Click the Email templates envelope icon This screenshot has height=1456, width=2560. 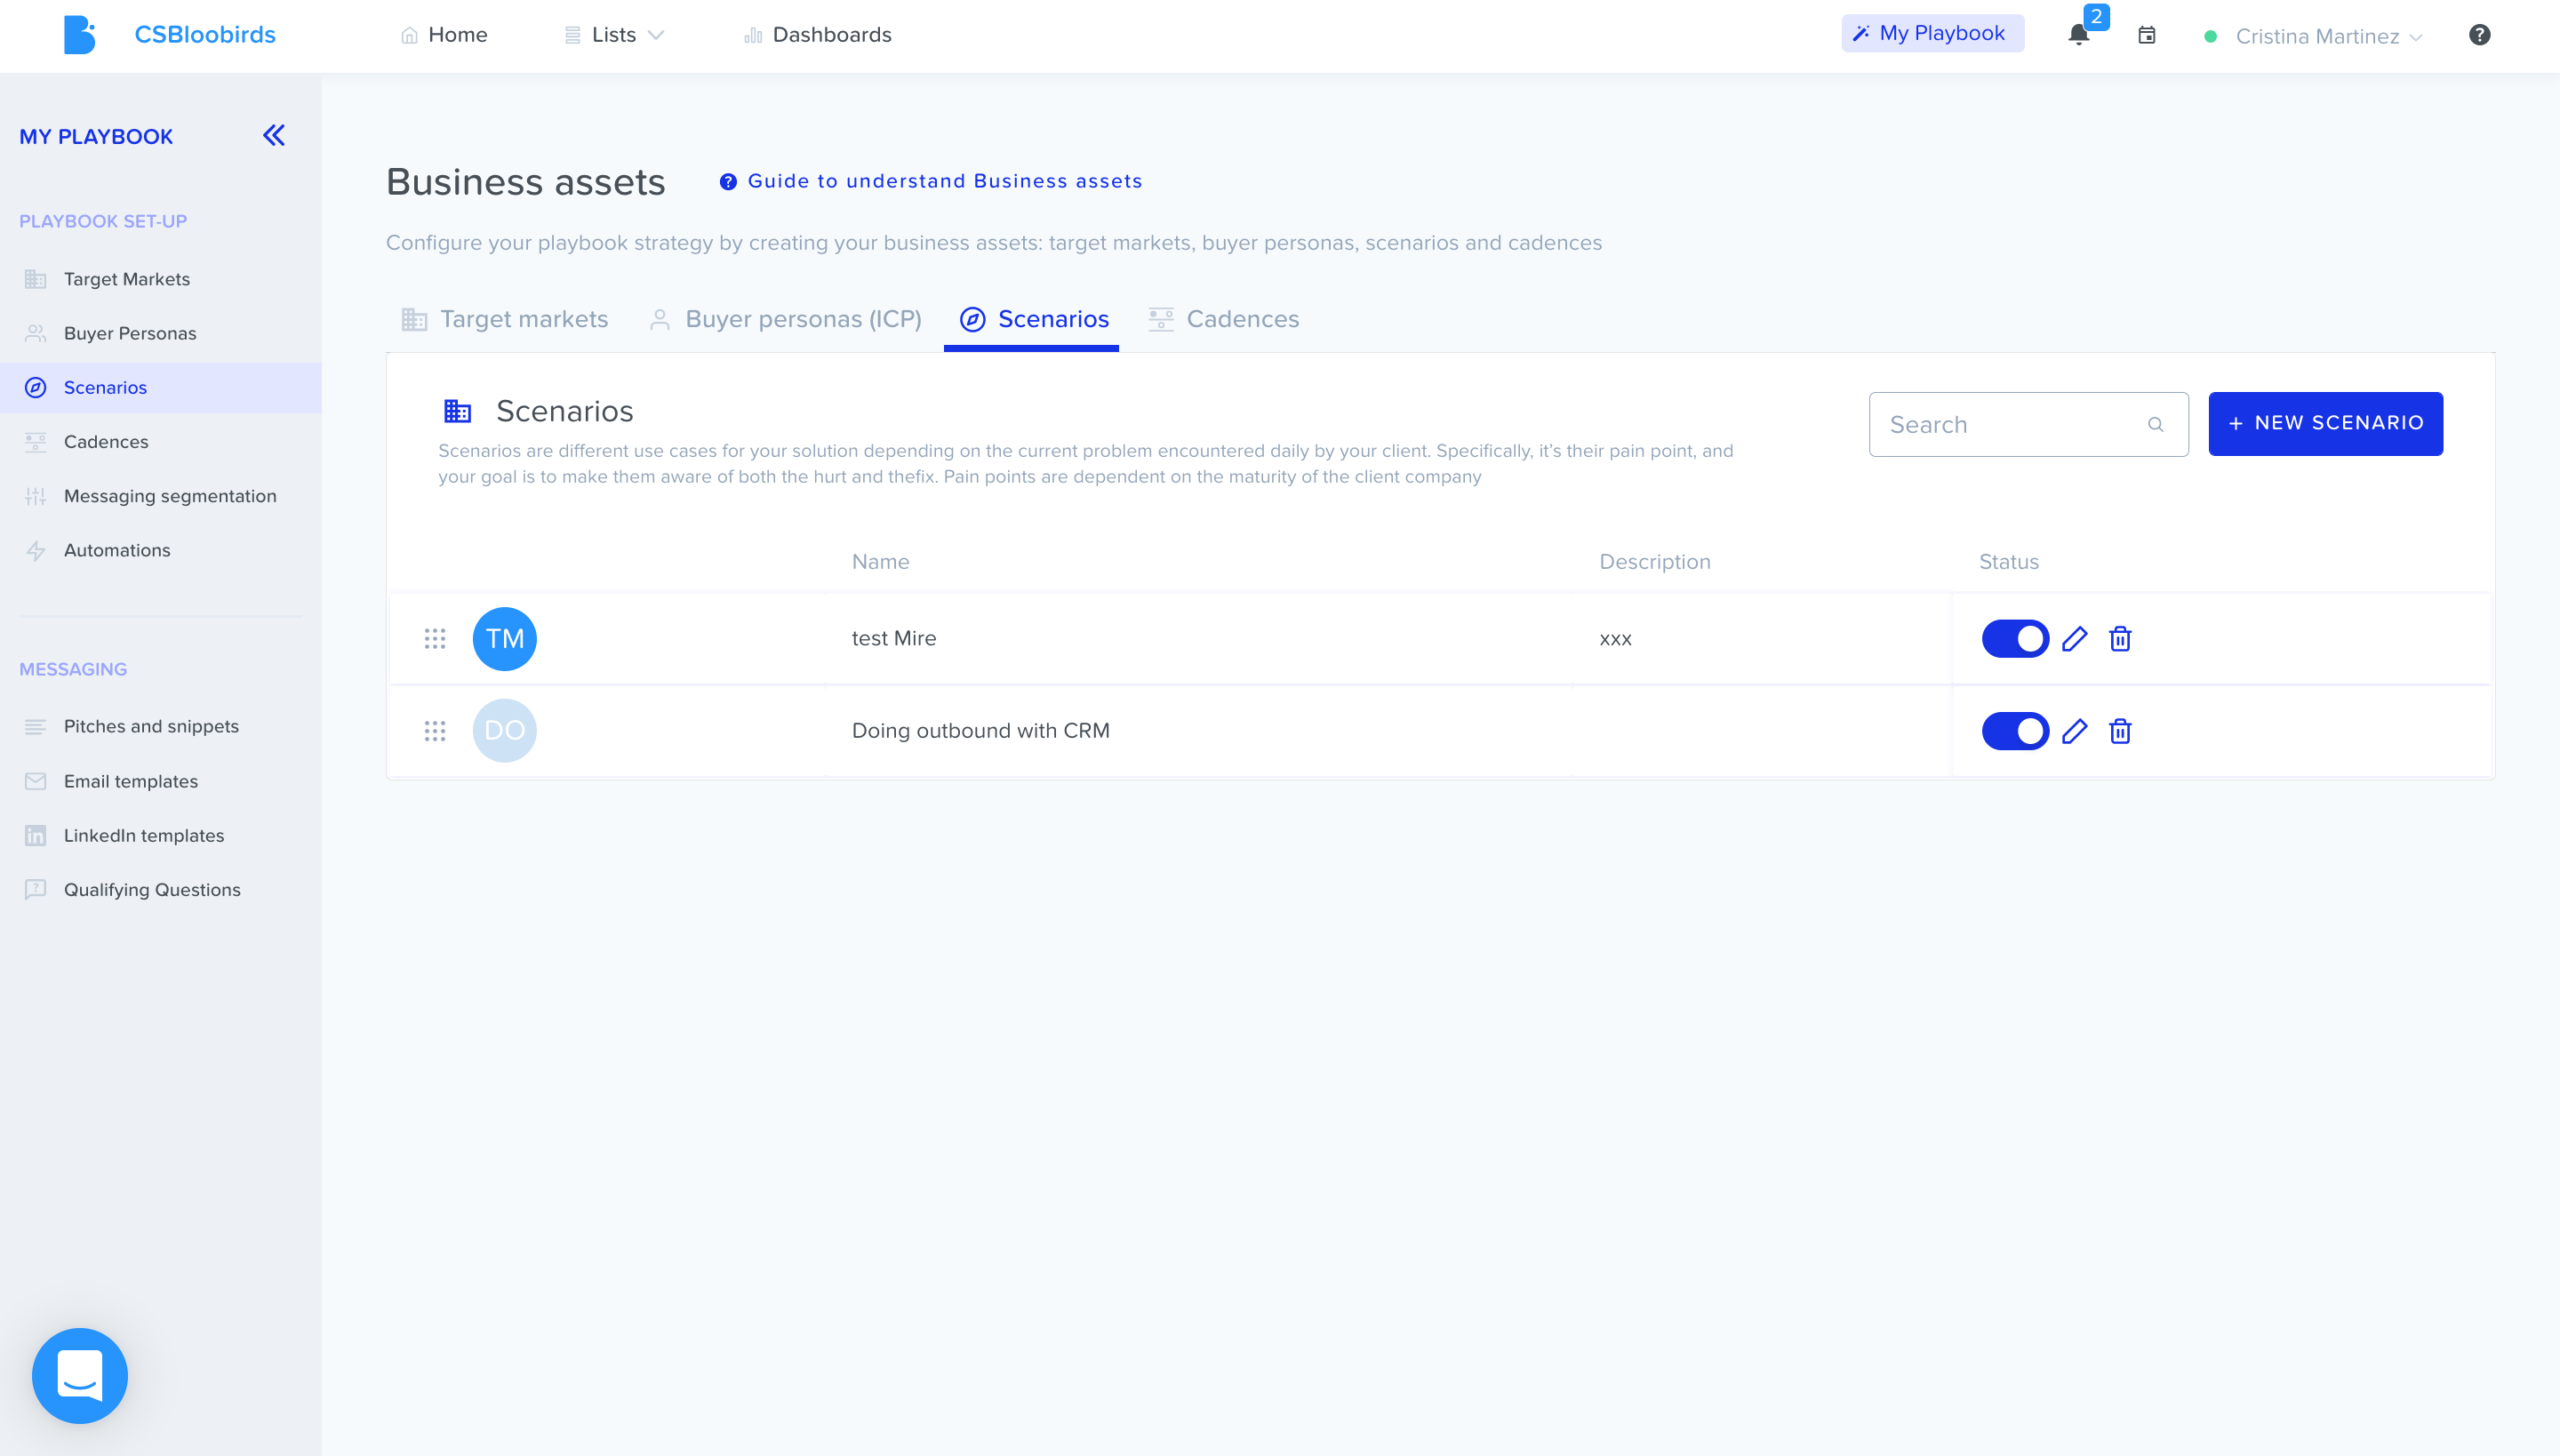click(36, 781)
